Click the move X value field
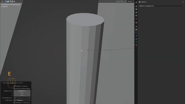 [x=22, y=91]
